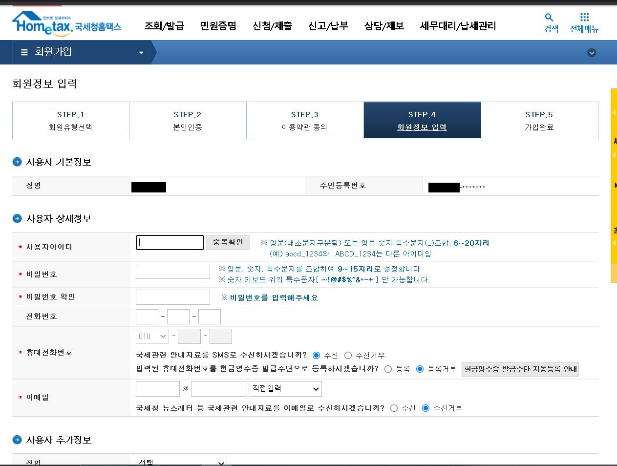617x466 pixels.
Task: Click the Hometax logo
Action: click(66, 23)
